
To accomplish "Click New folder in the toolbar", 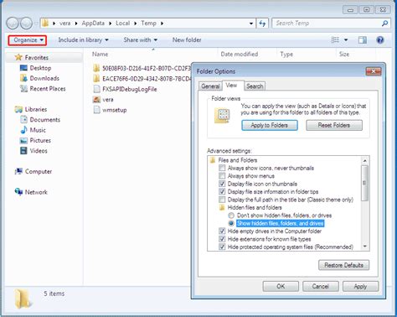I will tap(187, 40).
